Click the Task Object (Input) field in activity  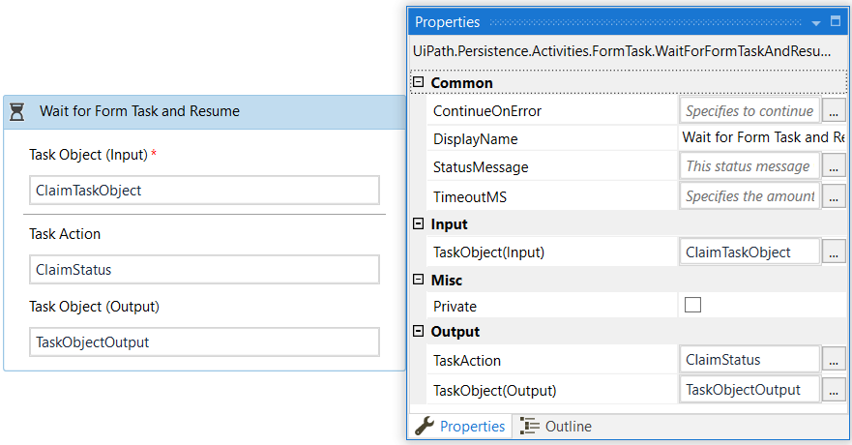204,191
